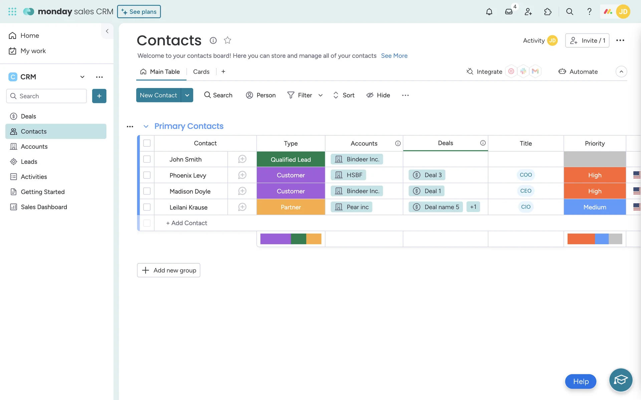The image size is (641, 400).
Task: Open the inbox tray icon
Action: pyautogui.click(x=508, y=12)
